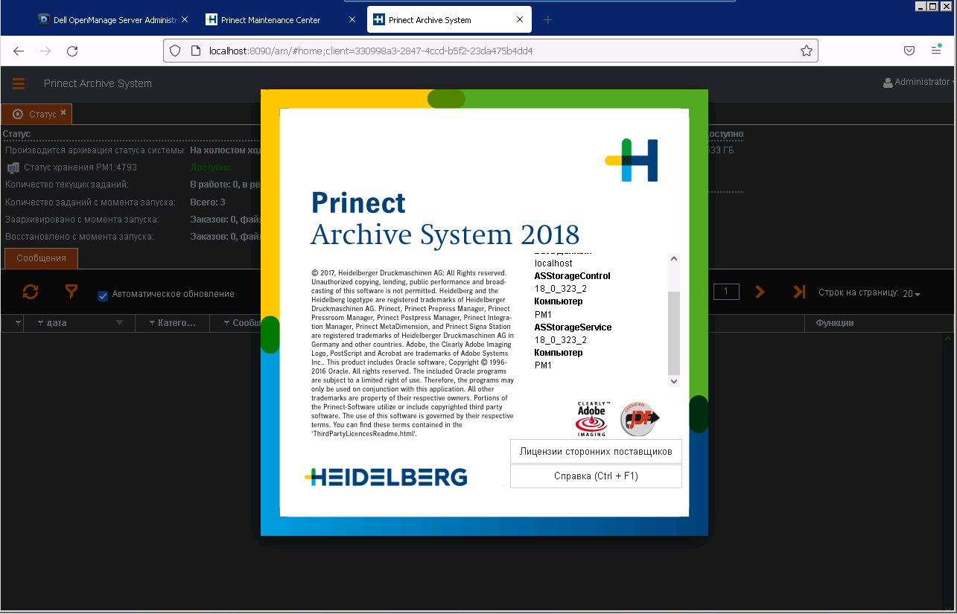Click the page info icon beside the URL
This screenshot has width=957, height=614.
tap(196, 51)
